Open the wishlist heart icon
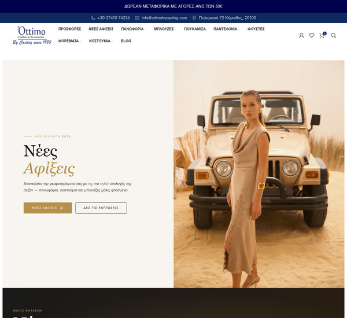 312,35
